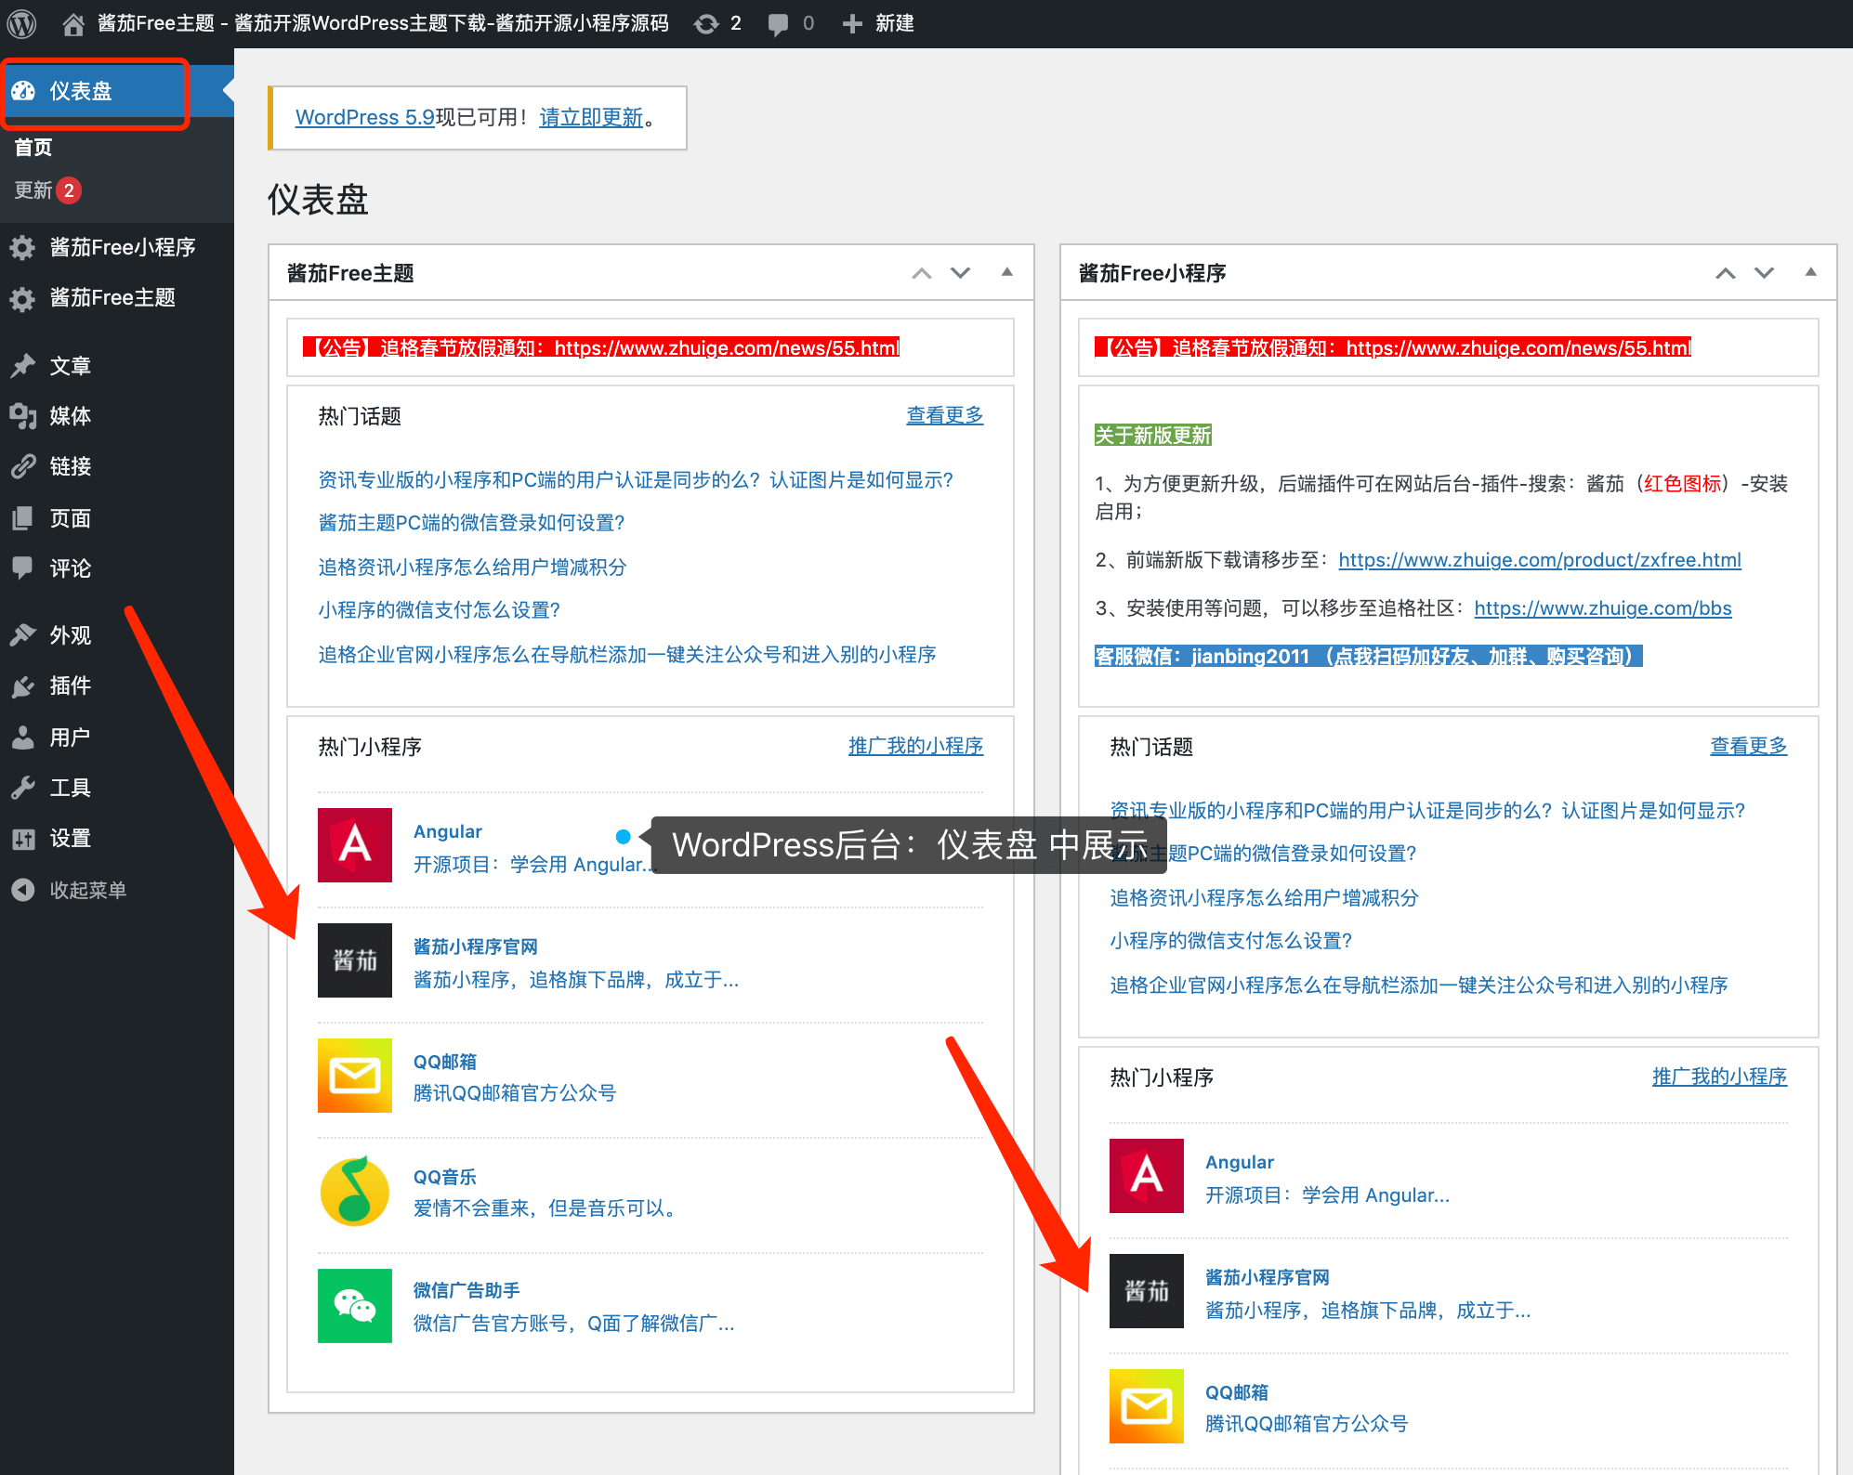This screenshot has width=1853, height=1475.
Task: Click 酱茄小程序官网 title in right panel
Action: (x=1268, y=1277)
